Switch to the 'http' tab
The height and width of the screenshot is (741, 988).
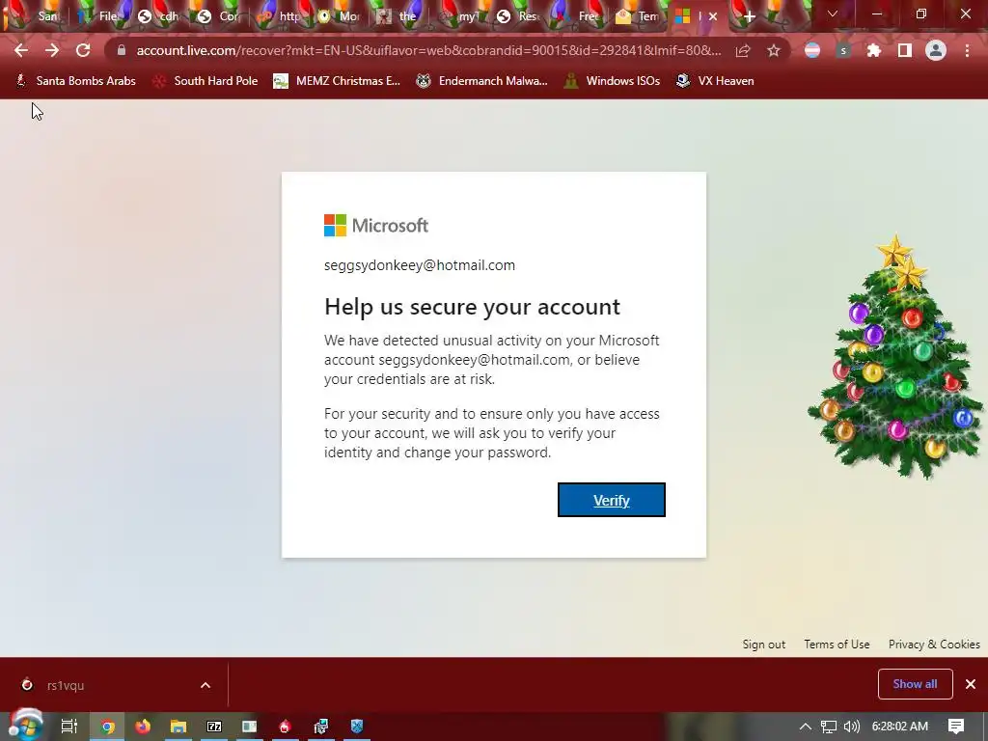click(x=279, y=16)
